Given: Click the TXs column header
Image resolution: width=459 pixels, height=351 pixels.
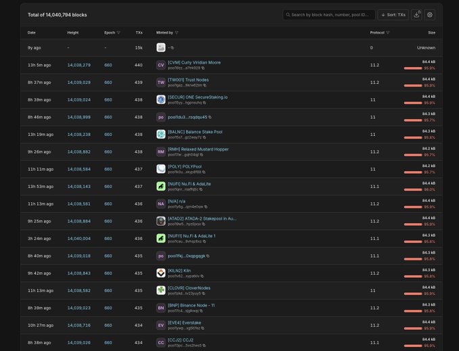Looking at the screenshot, I should [x=139, y=32].
